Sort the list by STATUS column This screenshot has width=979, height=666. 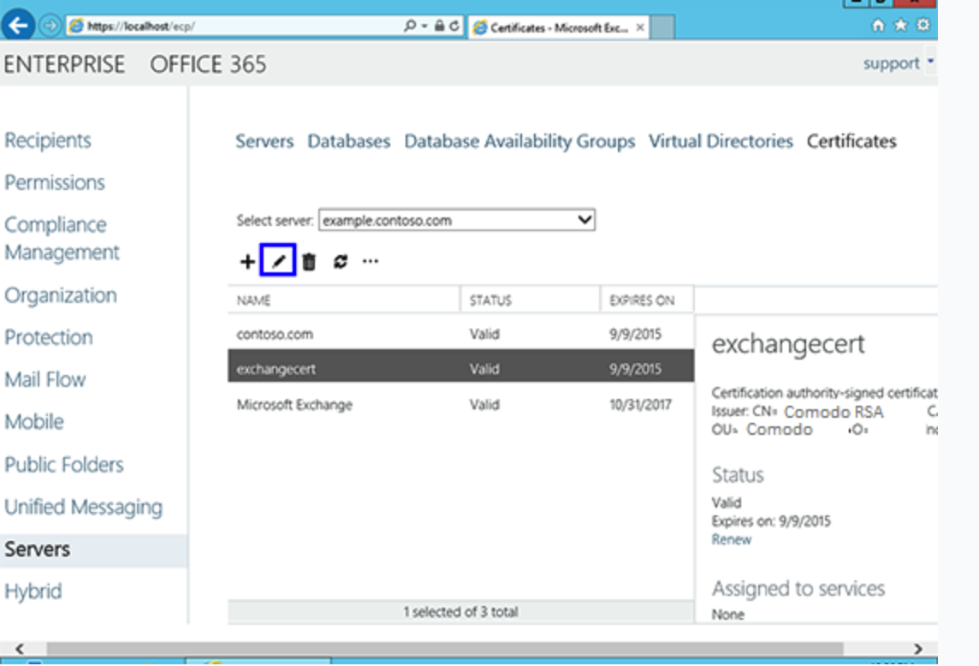[x=530, y=300]
